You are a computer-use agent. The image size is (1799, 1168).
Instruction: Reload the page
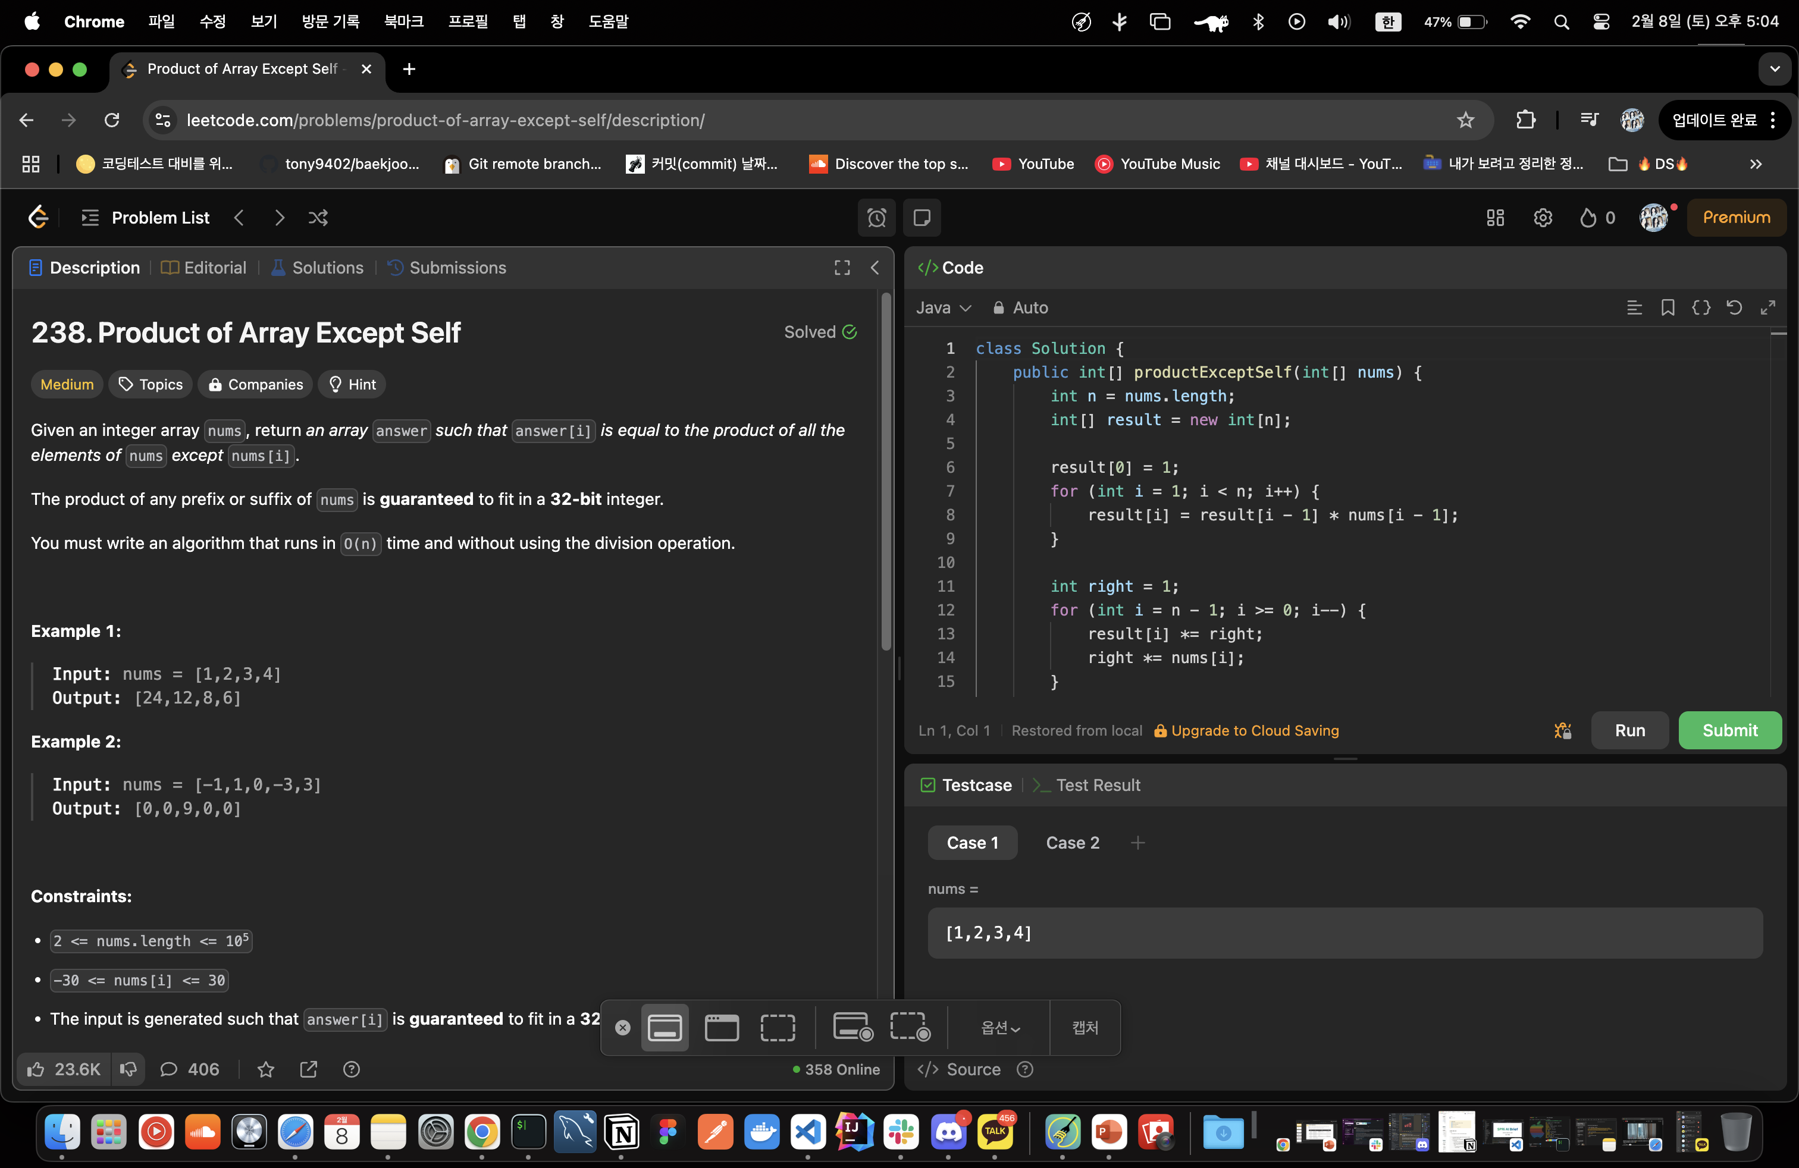pyautogui.click(x=112, y=120)
